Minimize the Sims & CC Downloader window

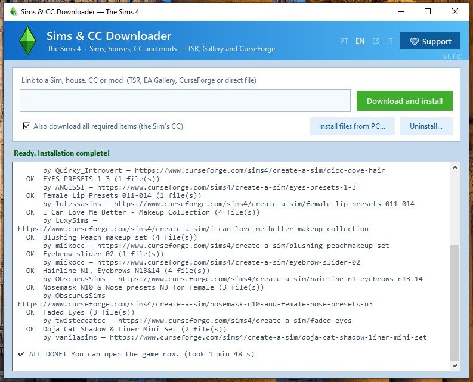[x=401, y=11]
